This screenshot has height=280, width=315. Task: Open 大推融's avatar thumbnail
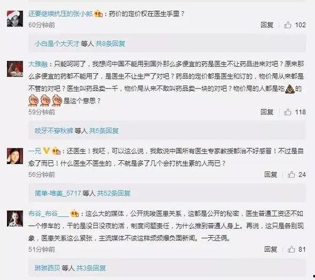click(x=15, y=69)
